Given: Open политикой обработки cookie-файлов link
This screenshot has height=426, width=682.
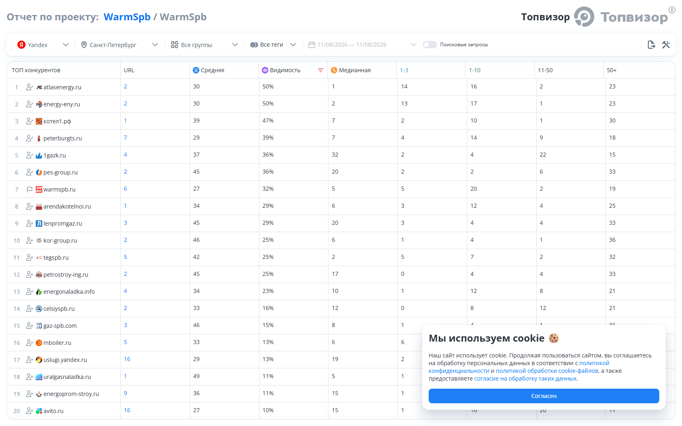Looking at the screenshot, I should pos(547,371).
